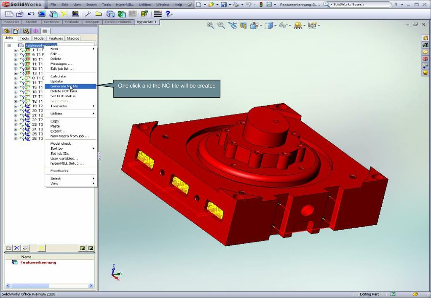
Task: Switch to the Macros tab in the hyperMILL browser
Action: click(x=73, y=38)
